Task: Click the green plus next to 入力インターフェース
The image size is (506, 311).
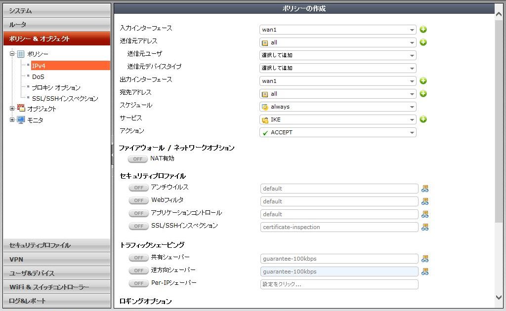Action: (423, 30)
